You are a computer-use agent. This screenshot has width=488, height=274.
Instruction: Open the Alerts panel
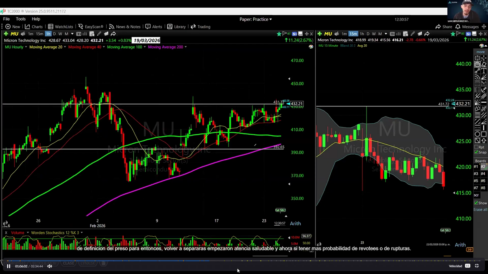154,27
